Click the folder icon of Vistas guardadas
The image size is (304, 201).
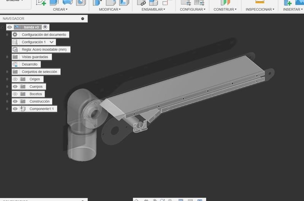[x=15, y=57]
